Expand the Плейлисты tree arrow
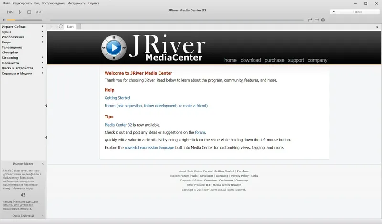This screenshot has width=382, height=224. point(42,63)
